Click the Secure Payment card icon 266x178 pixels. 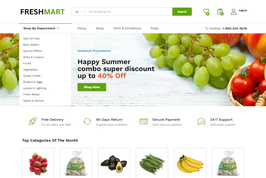[x=144, y=121]
